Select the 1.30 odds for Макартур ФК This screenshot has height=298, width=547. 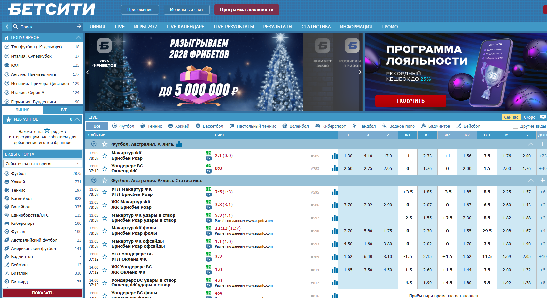(x=348, y=156)
